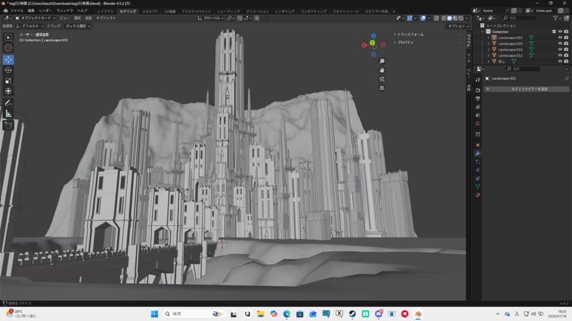Click the Blender logo menu icon
Screen dimensions: 572x321
point(5,11)
